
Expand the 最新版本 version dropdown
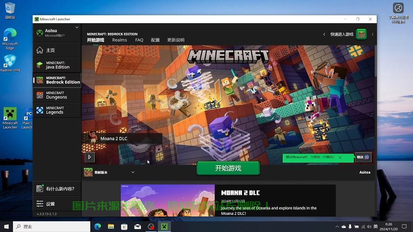click(x=133, y=172)
